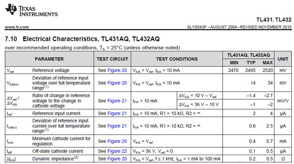Click Figure 21 link in the I I(dev) row

click(x=117, y=126)
